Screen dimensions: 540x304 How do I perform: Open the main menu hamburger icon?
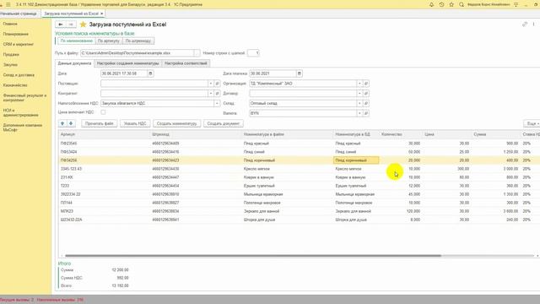point(8,4)
